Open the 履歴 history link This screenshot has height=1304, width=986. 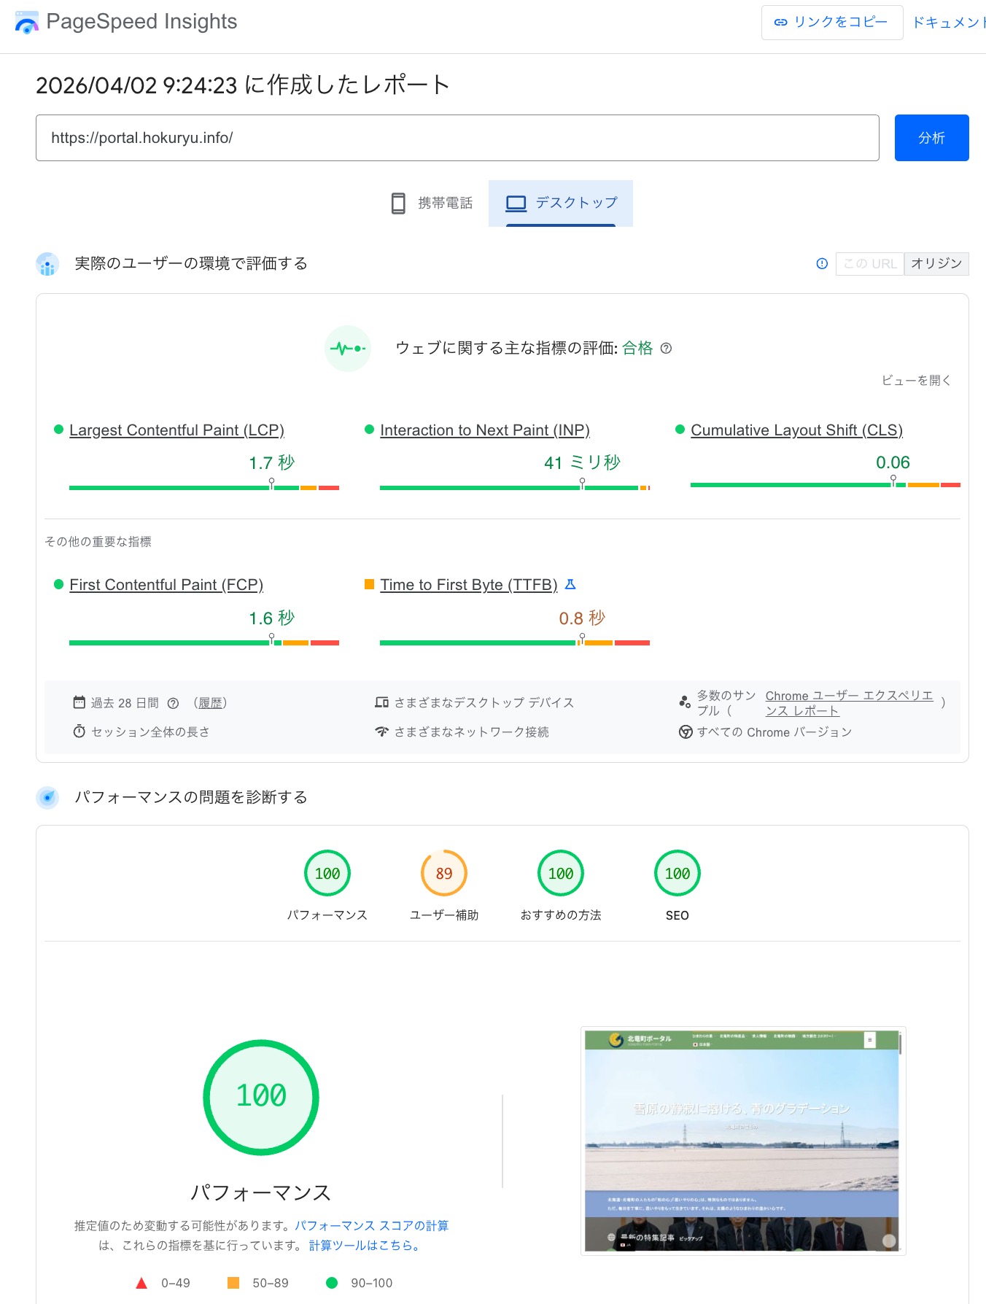click(x=211, y=703)
